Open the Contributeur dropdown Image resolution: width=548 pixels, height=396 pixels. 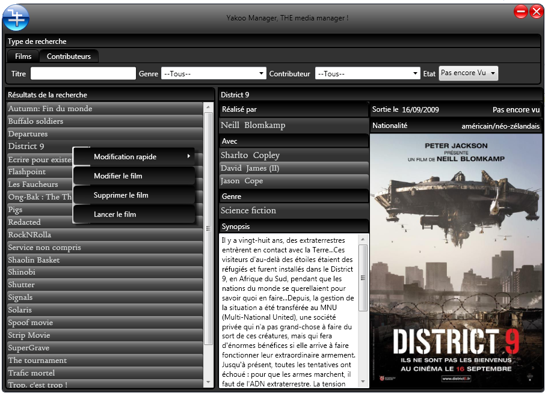tap(368, 73)
